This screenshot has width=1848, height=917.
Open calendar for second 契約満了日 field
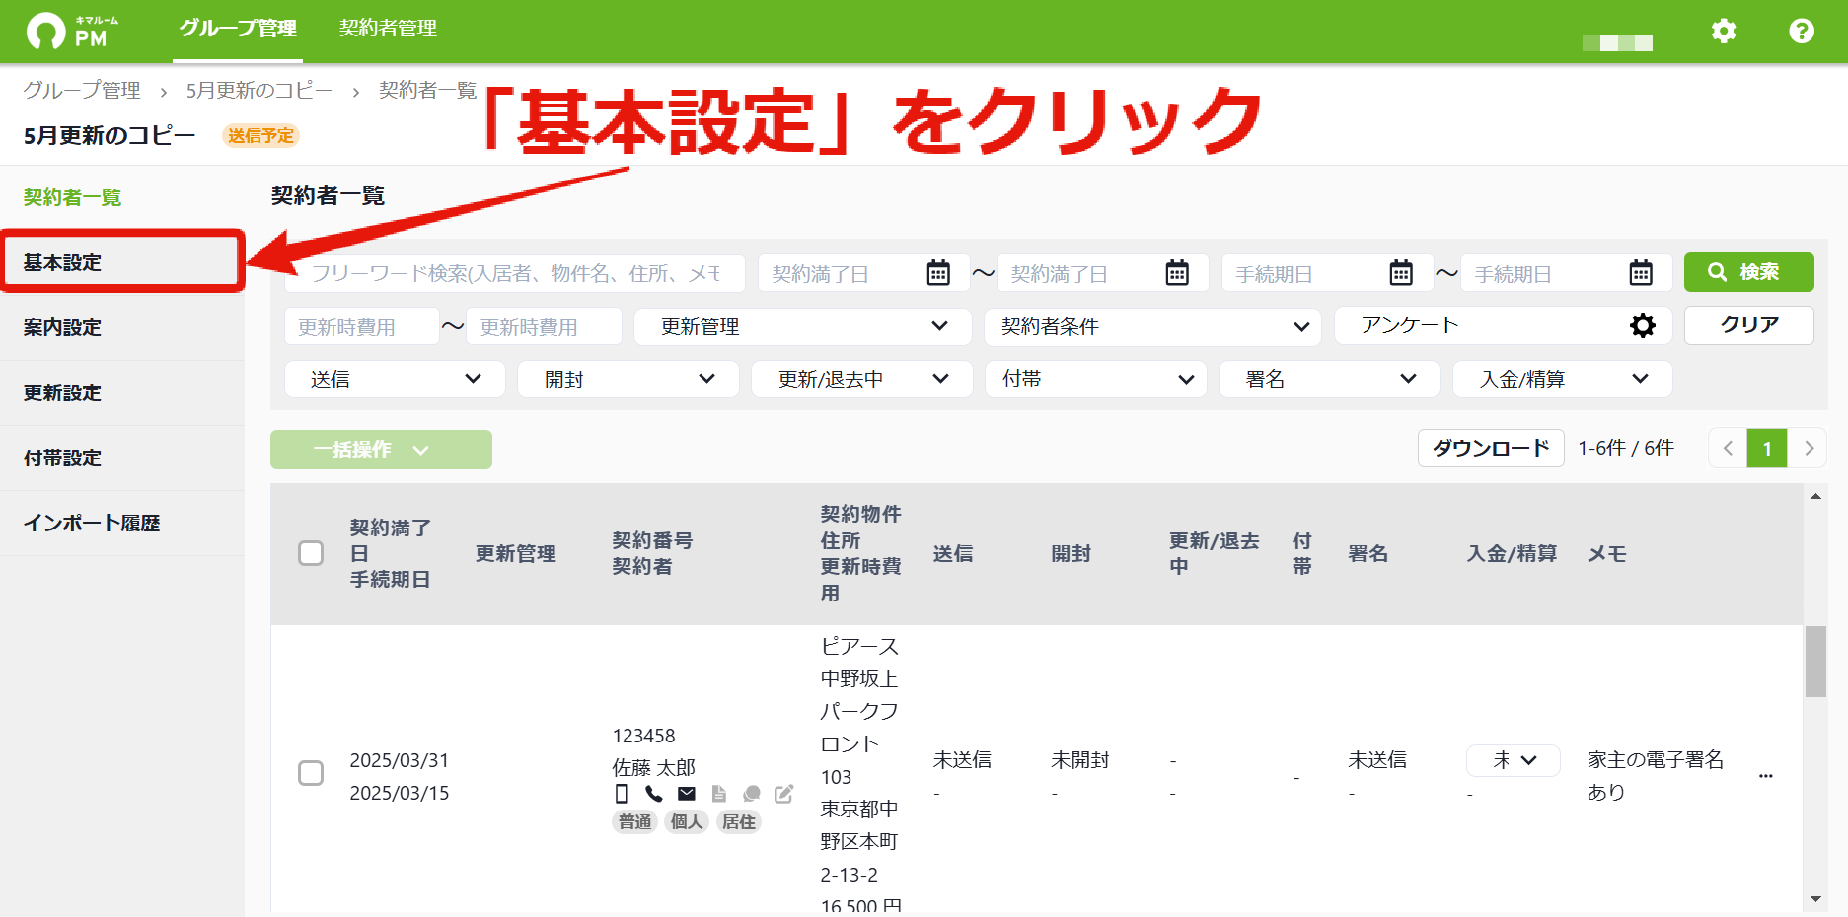tap(1177, 273)
